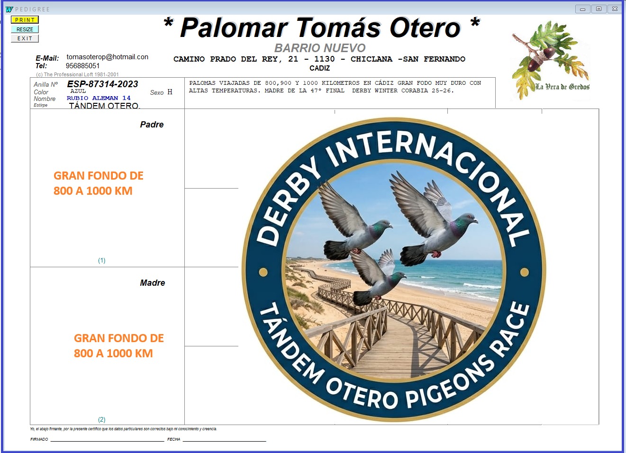Select the "ALTAS TEMPERATURAS" second comment line
The height and width of the screenshot is (453, 626).
click(x=321, y=91)
